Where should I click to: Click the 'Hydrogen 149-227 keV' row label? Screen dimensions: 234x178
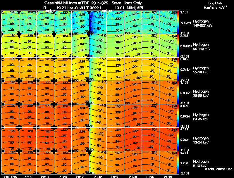click(x=203, y=23)
